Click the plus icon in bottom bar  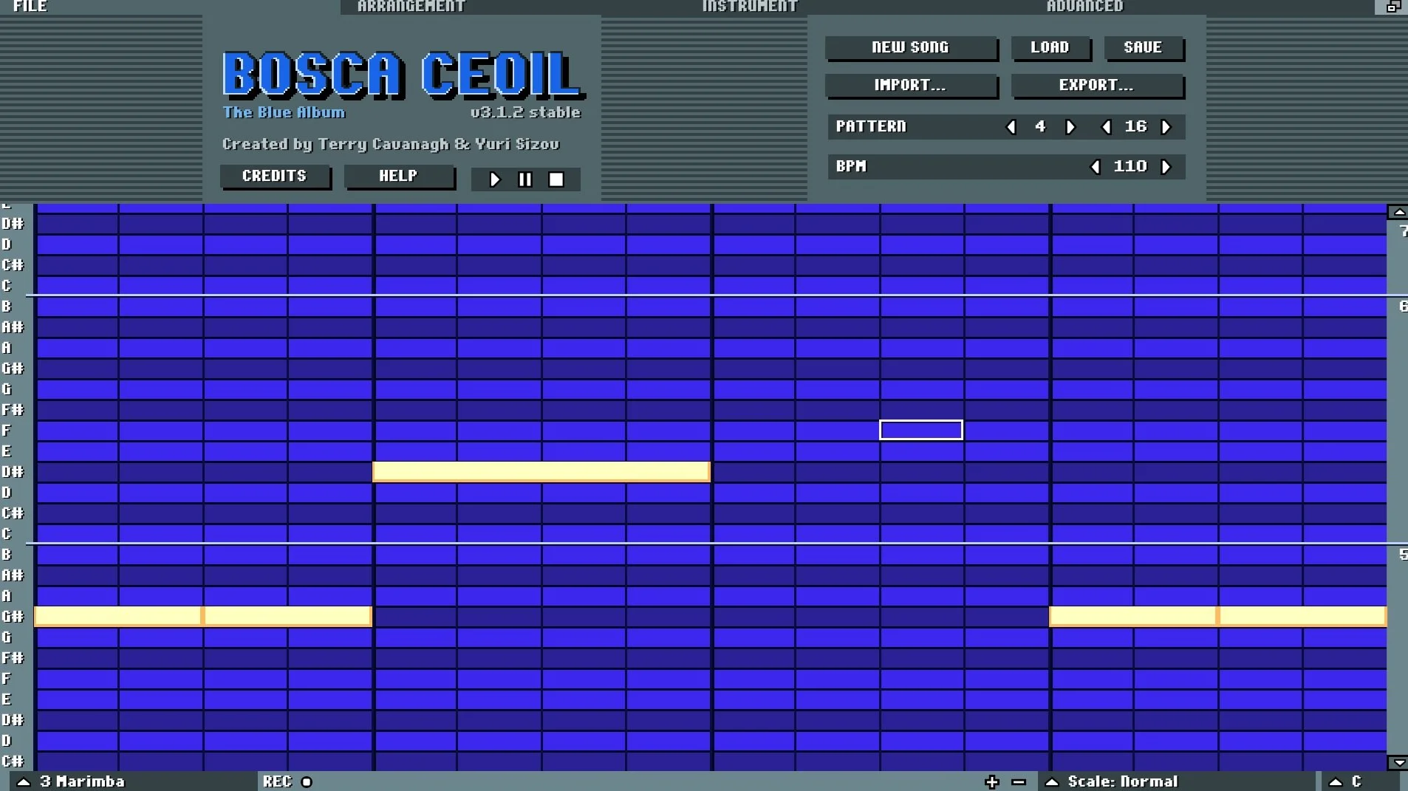coord(992,781)
